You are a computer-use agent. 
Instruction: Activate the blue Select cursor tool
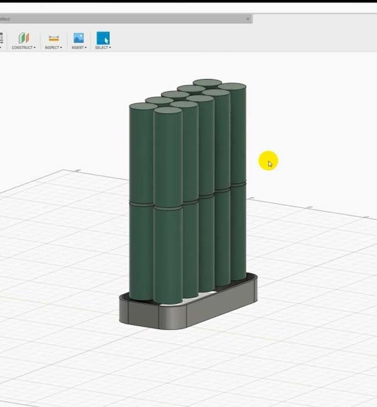click(x=103, y=38)
